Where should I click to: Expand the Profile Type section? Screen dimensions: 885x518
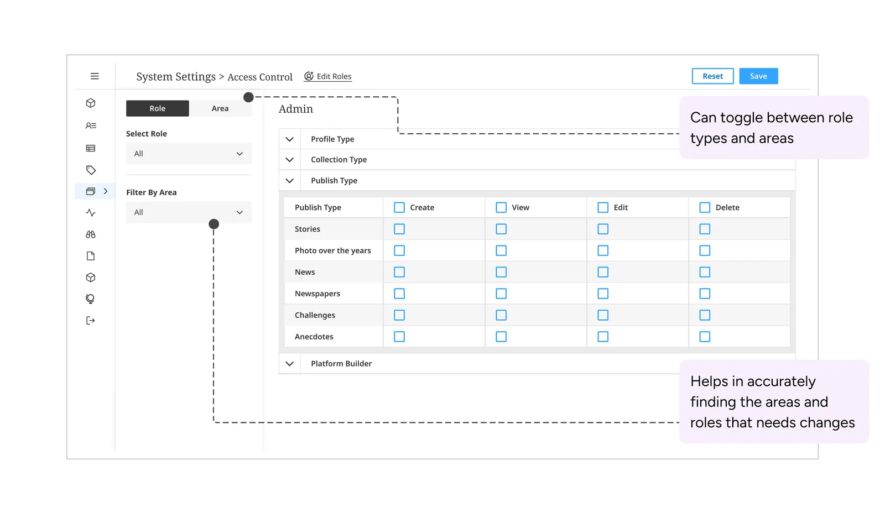[289, 139]
